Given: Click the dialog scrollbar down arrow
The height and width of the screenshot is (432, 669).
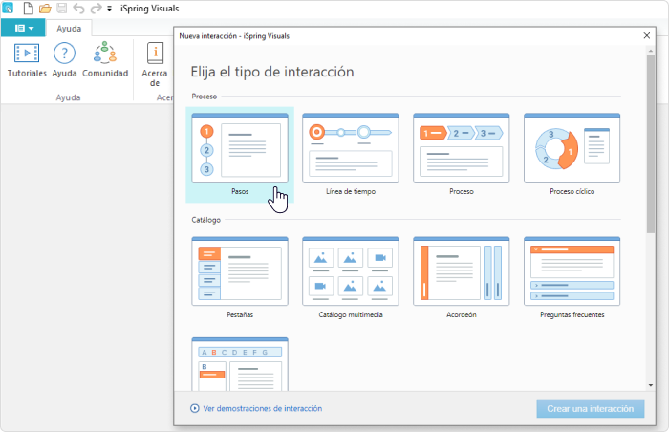Looking at the screenshot, I should (x=651, y=385).
